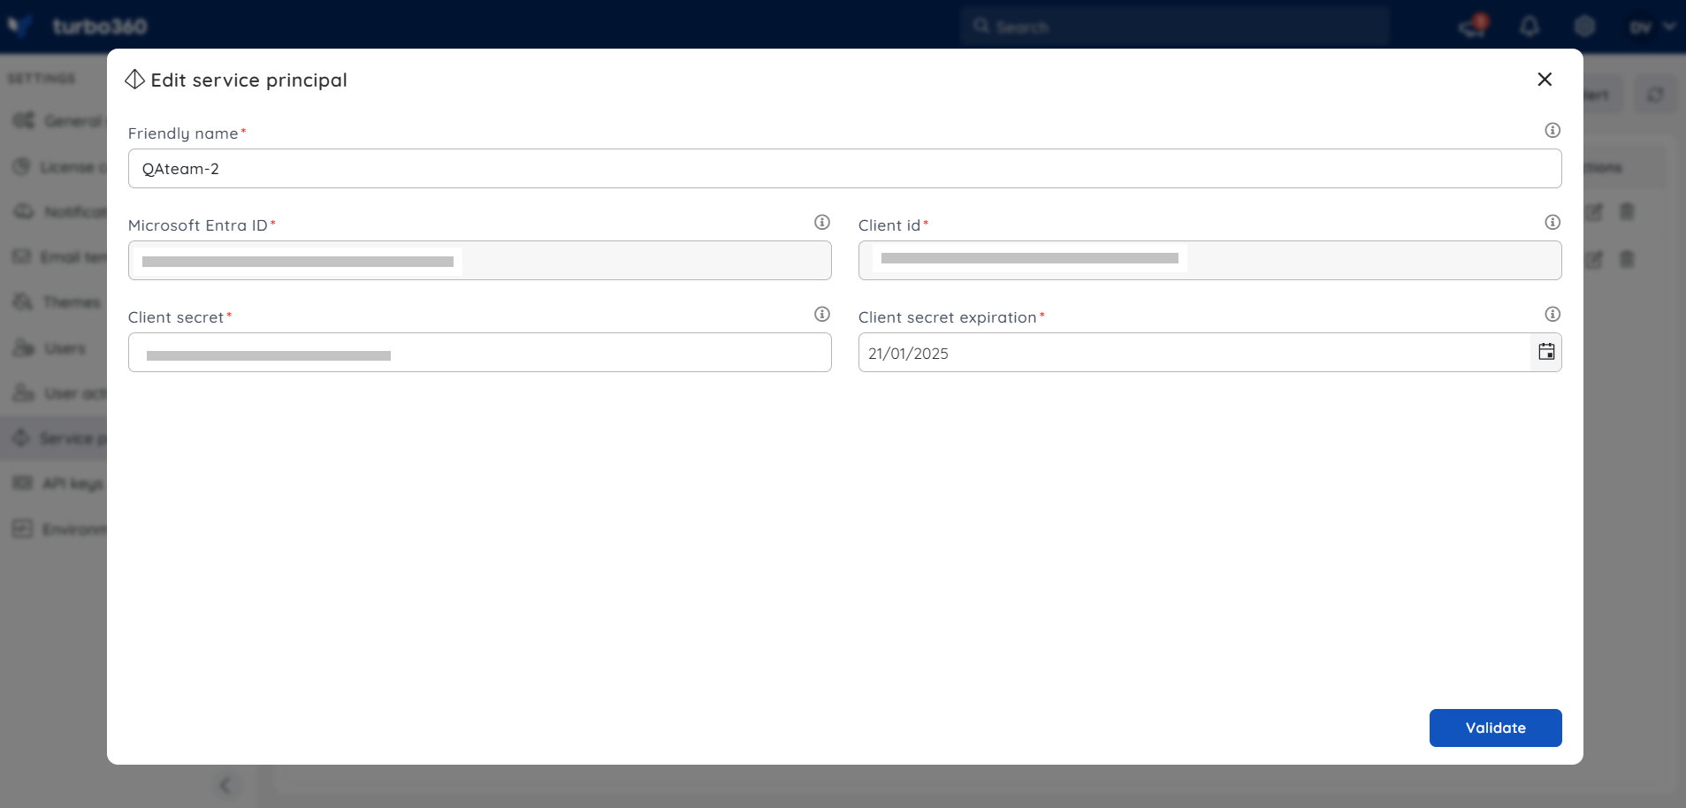
Task: Collapse the sidebar with the chevron arrow
Action: 225,785
